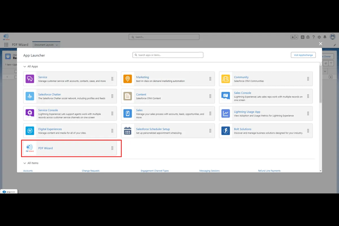Open the Community app icon
This screenshot has width=339, height=226.
pos(226,79)
